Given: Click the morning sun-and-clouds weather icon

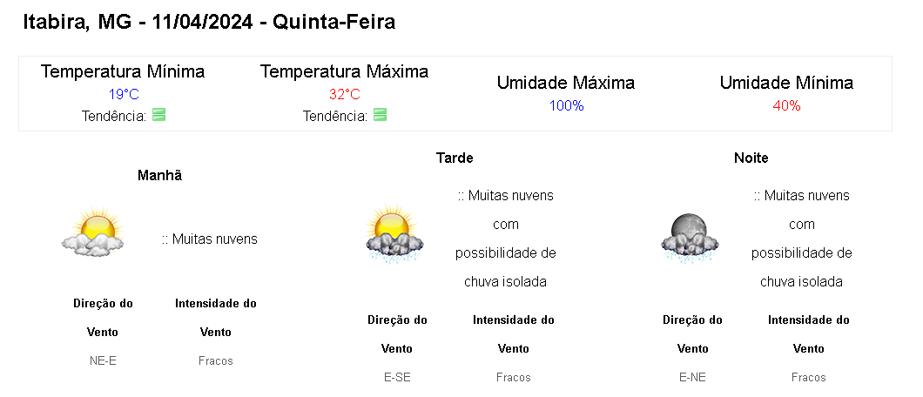Looking at the screenshot, I should point(91,232).
